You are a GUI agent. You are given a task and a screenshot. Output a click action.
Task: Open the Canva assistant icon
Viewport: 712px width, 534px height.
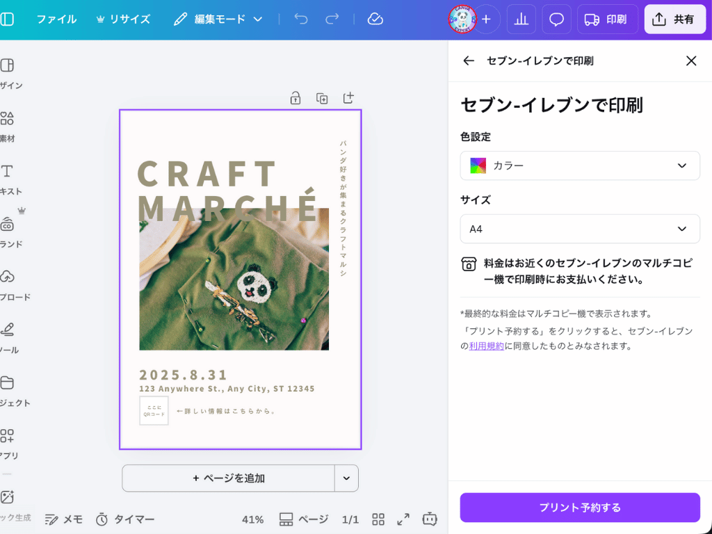[429, 519]
